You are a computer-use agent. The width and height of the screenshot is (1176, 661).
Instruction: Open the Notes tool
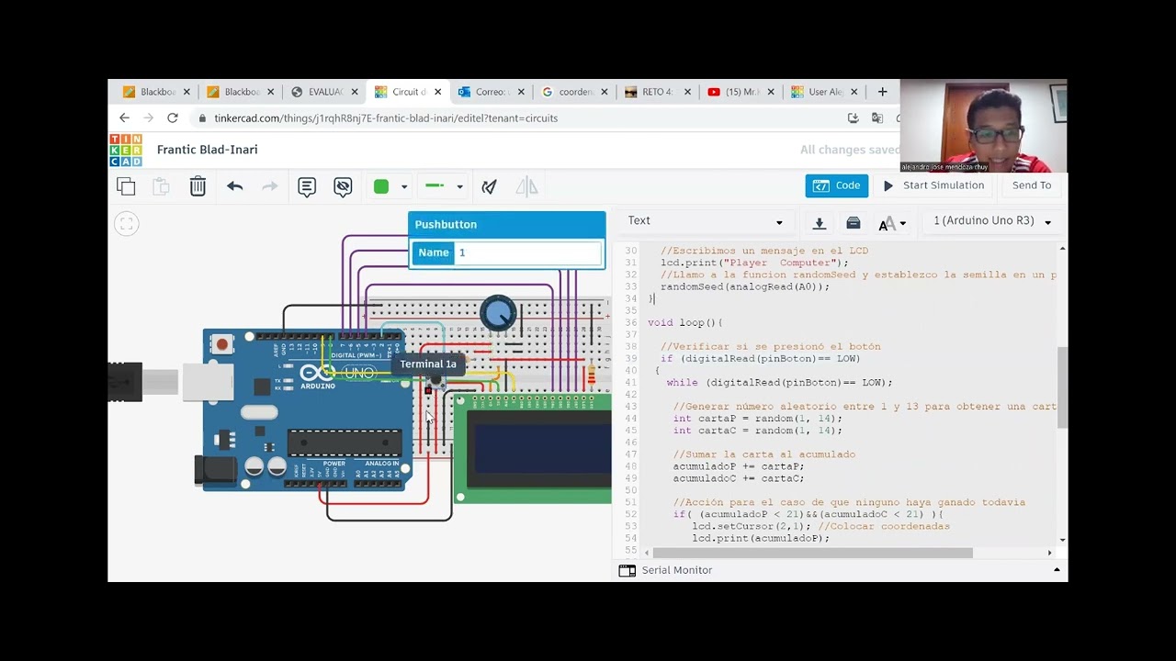pyautogui.click(x=307, y=187)
